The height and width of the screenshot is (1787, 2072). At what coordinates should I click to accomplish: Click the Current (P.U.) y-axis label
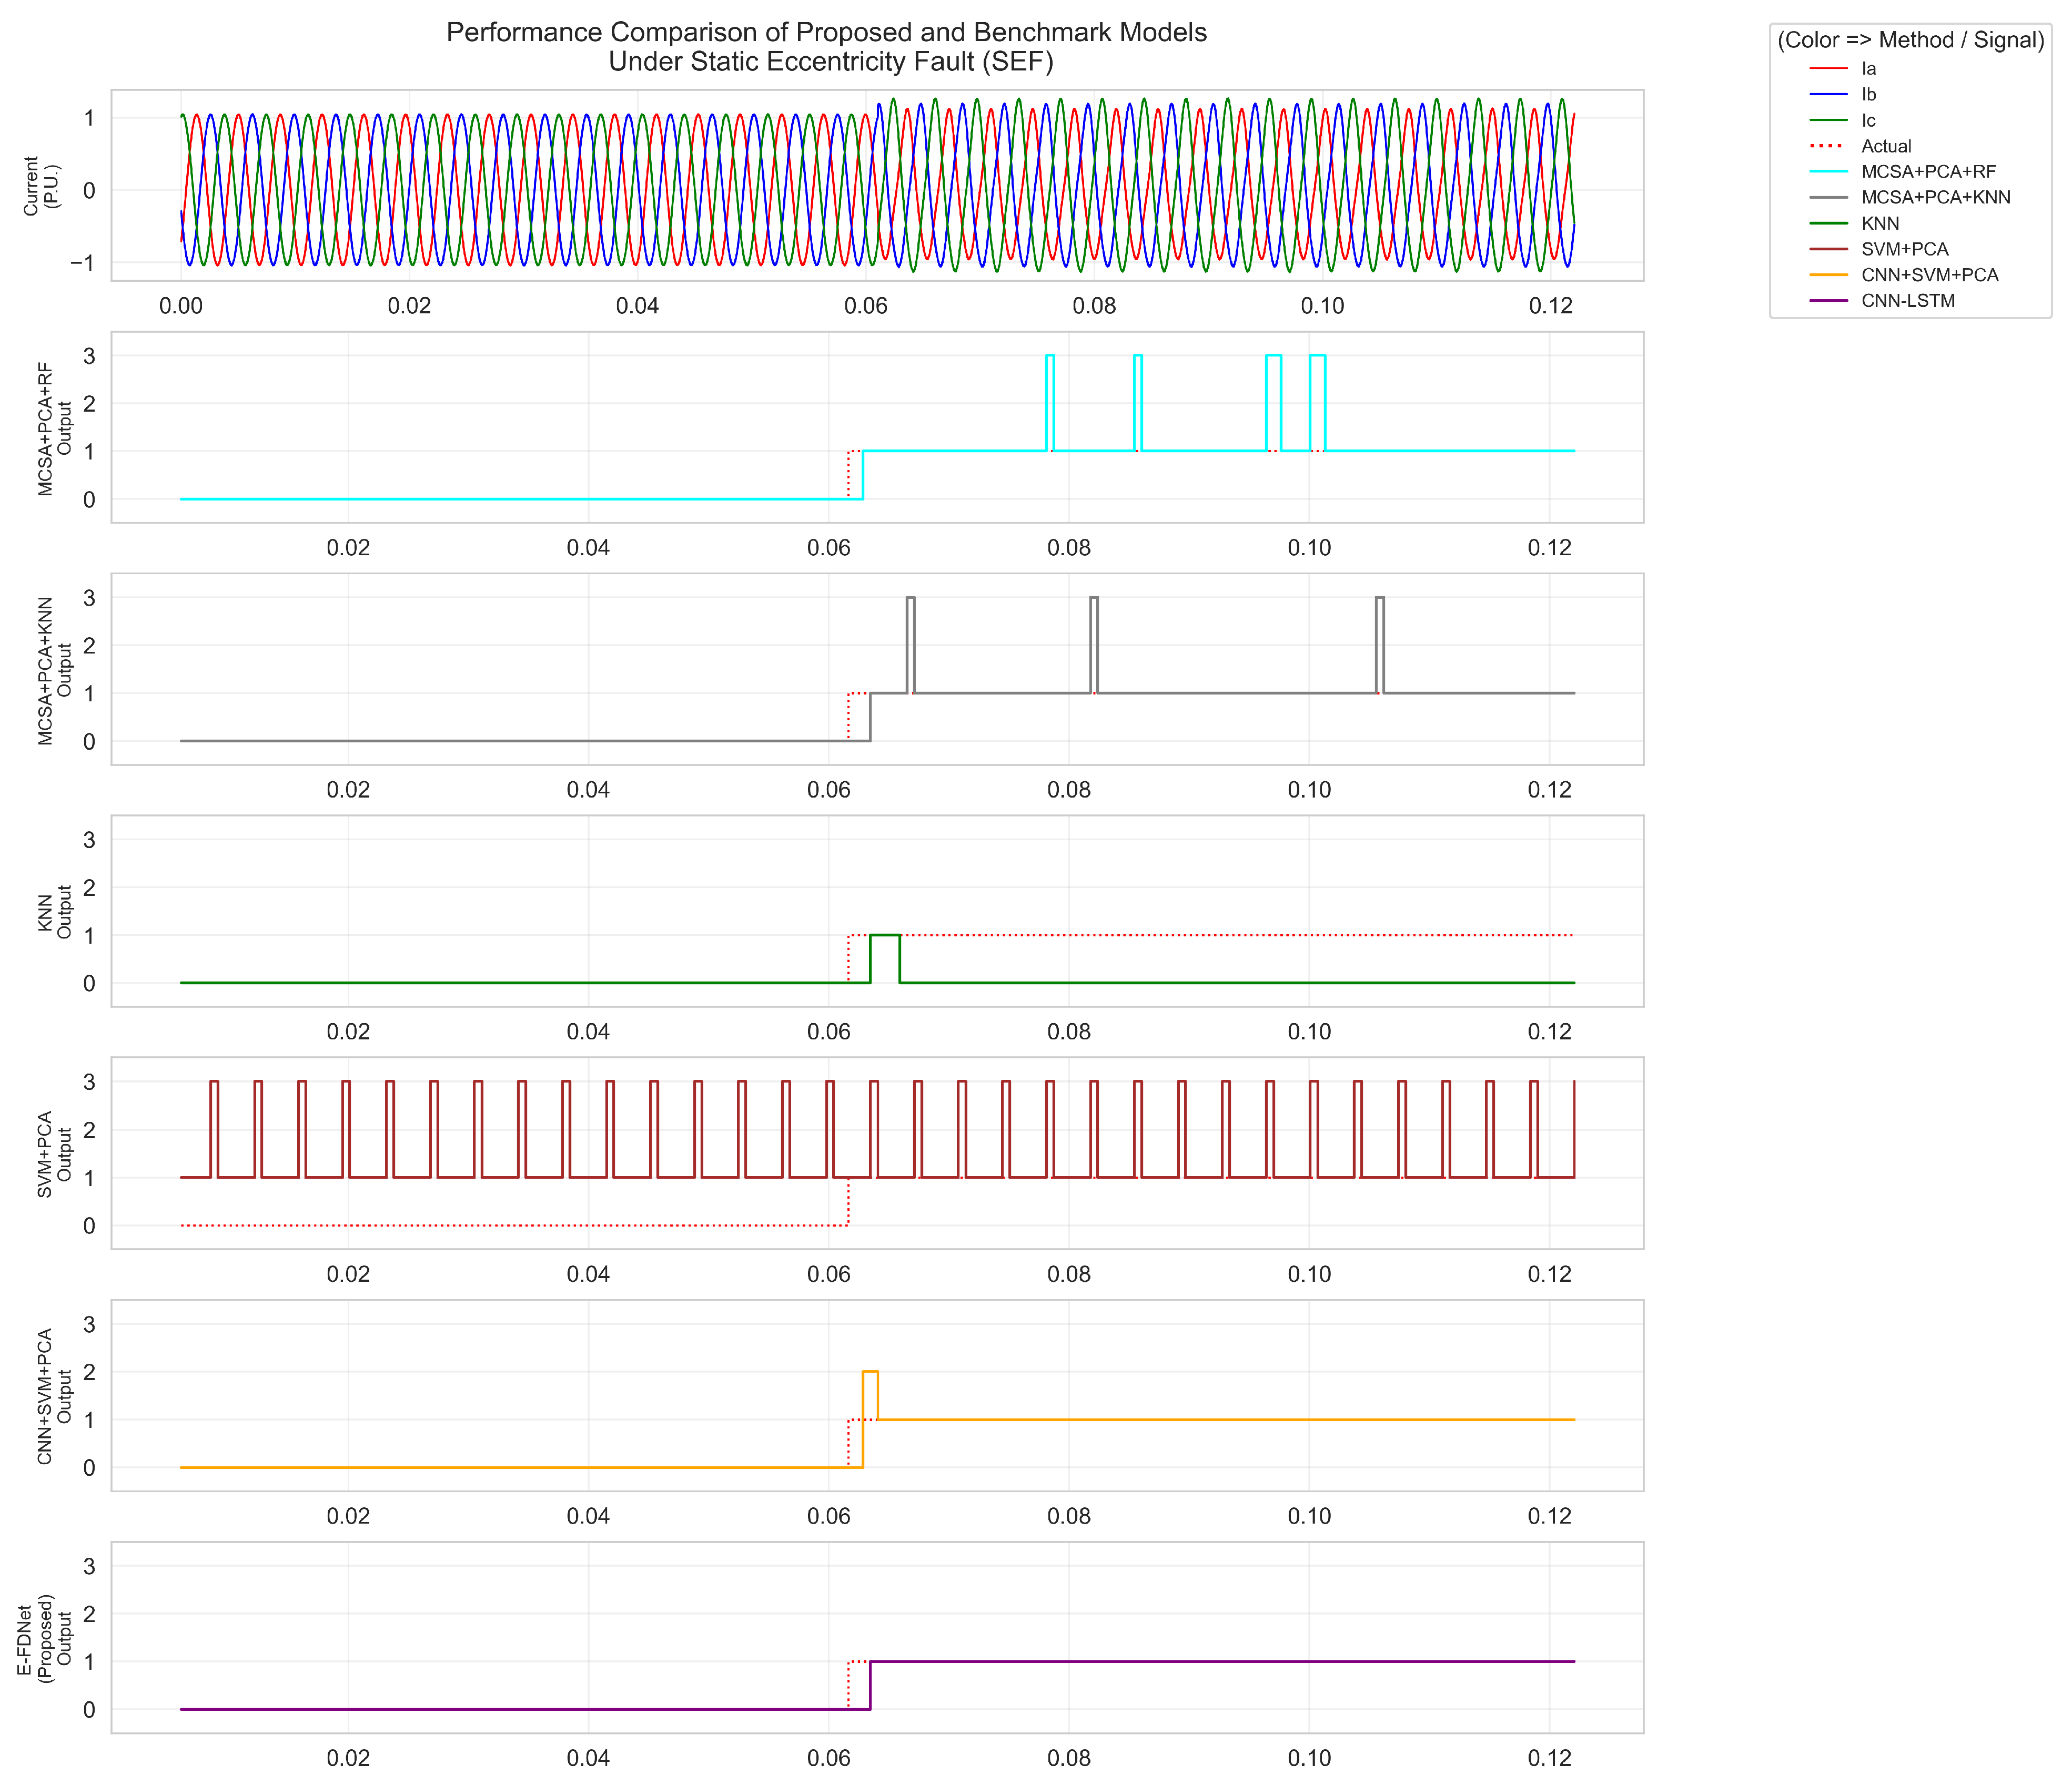[42, 186]
